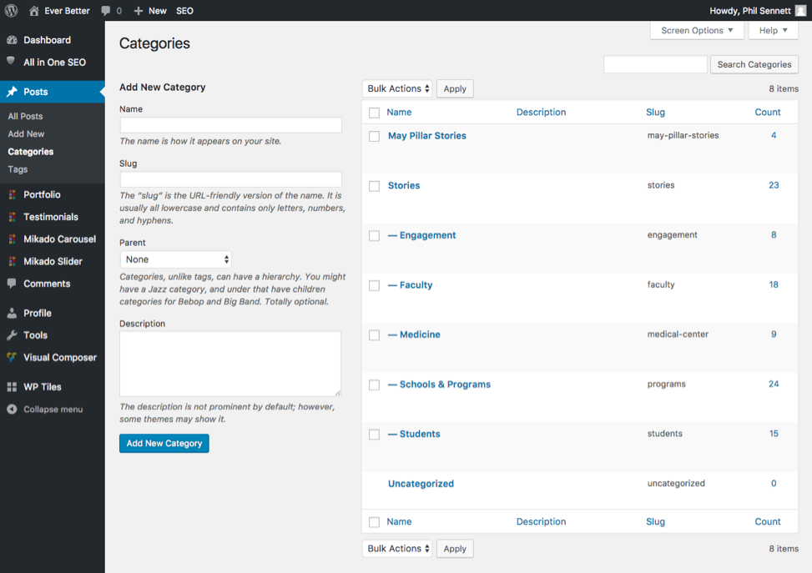
Task: Click the Dashboard gauge icon
Action: coord(12,40)
